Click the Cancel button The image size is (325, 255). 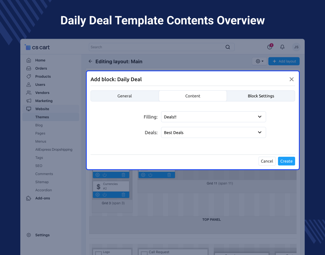pos(267,161)
